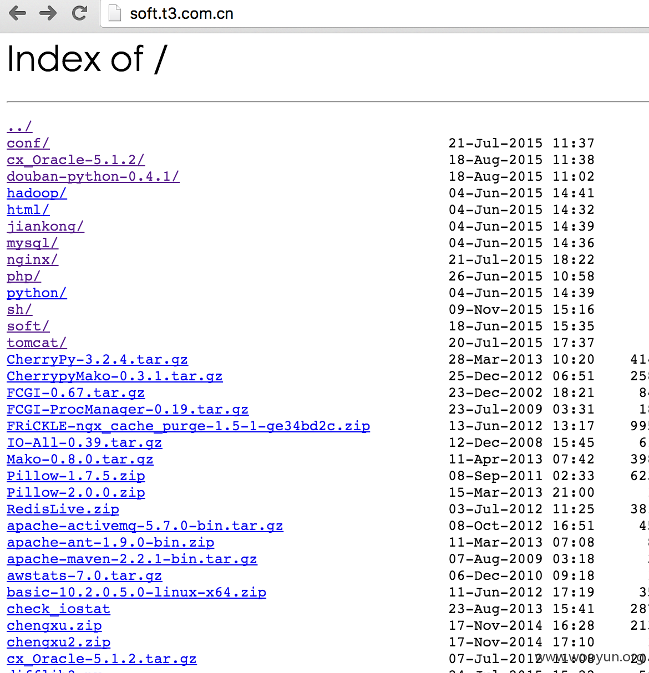Download FCGI-ProcManager-0.19.tar.gz

pos(128,409)
